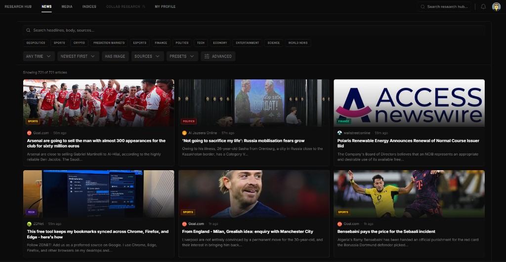Click the Goal.com icon on Grealish article
Viewport: 506px width, 262px height.
184,224
